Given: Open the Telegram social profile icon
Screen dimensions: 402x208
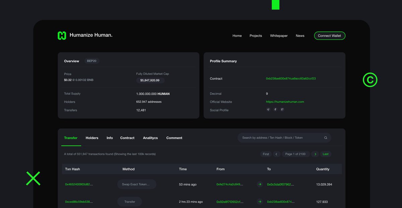Looking at the screenshot, I should [x=268, y=110].
